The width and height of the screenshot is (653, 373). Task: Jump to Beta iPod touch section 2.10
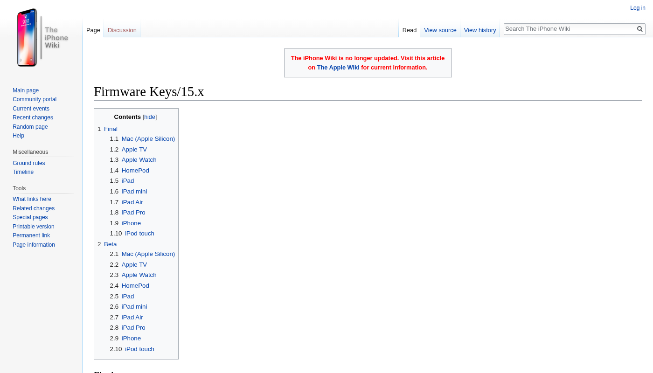(139, 349)
